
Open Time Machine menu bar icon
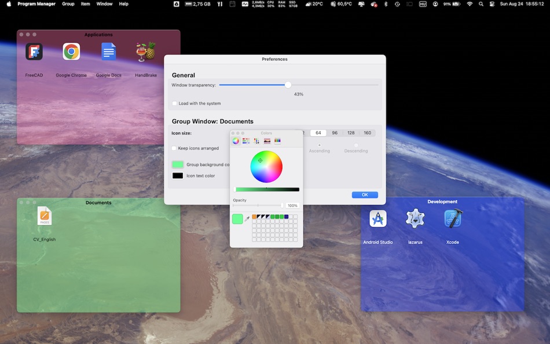pos(397,4)
